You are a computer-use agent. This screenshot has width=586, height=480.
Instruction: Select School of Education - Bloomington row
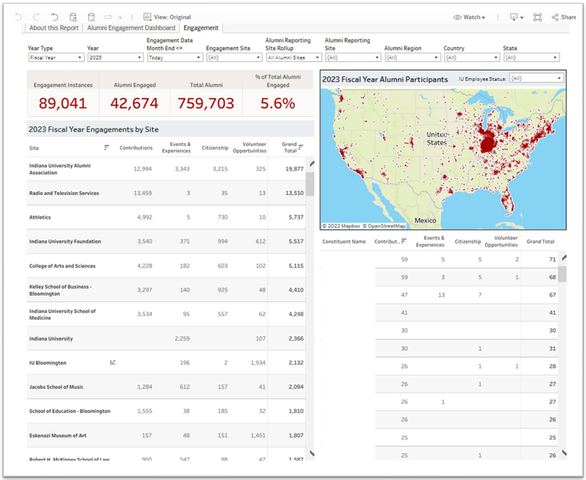point(166,411)
